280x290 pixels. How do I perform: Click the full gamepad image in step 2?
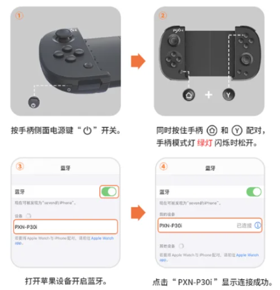pyautogui.click(x=210, y=53)
